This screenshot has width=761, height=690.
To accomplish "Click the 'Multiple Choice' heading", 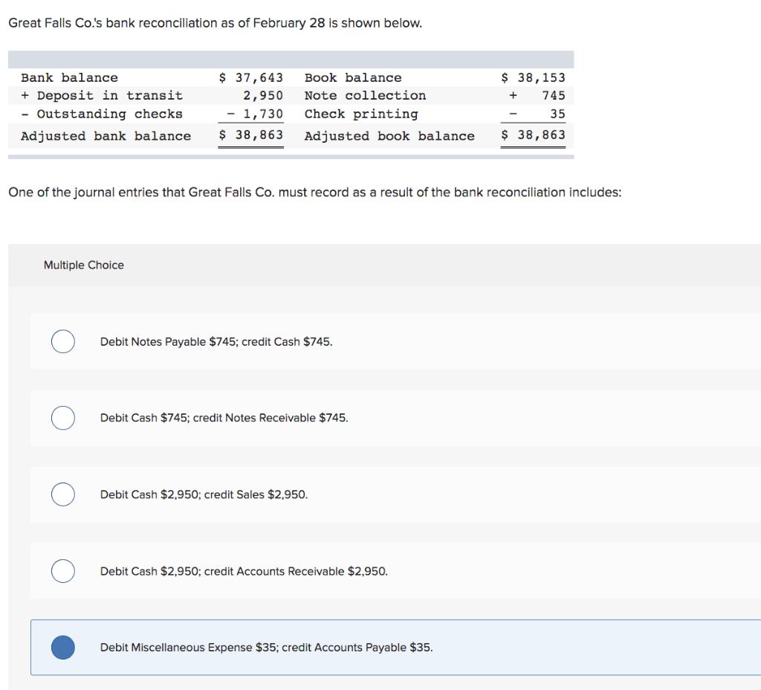I will click(84, 265).
